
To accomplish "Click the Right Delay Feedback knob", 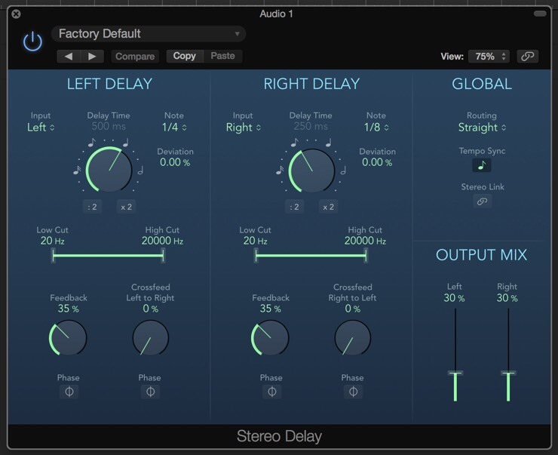I will tap(270, 337).
